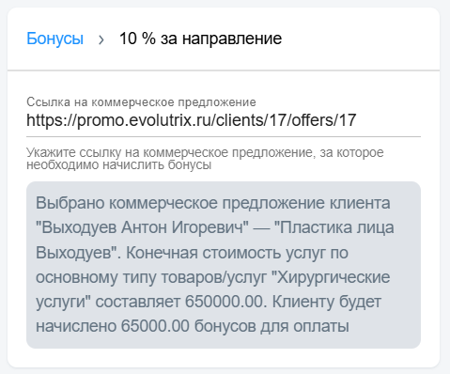
Task: Click the breadcrumb chevron separator arrow
Action: (x=101, y=39)
